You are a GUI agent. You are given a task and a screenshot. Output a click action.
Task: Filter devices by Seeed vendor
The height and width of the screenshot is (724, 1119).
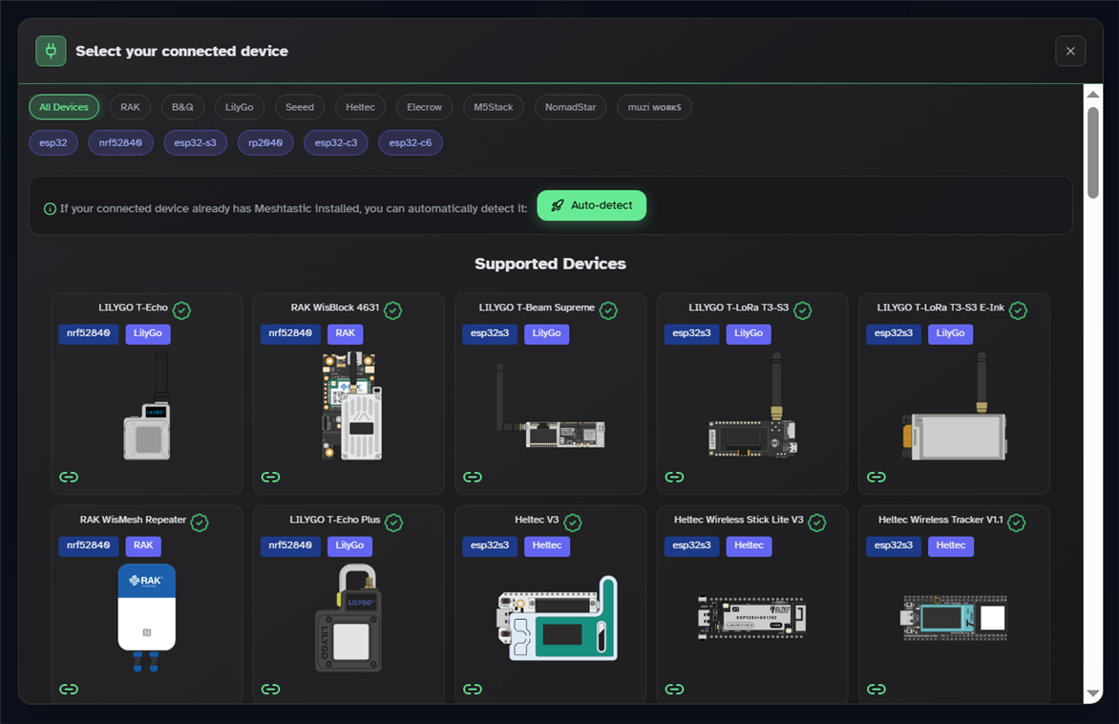pyautogui.click(x=300, y=107)
